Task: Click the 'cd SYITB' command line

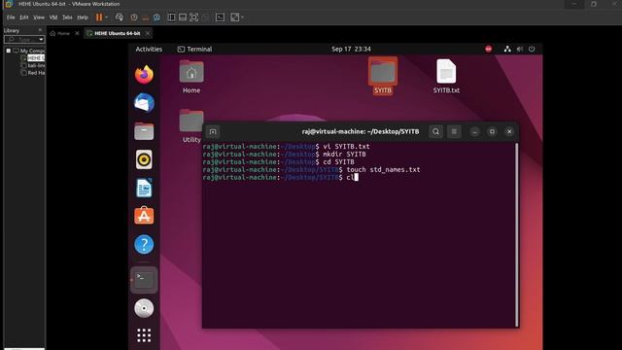Action: coord(338,162)
